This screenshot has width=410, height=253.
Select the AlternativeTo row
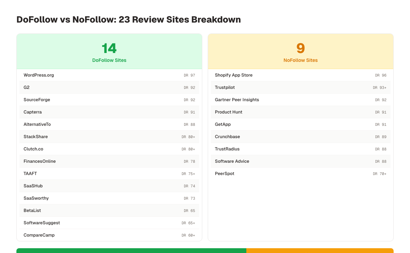tap(109, 124)
